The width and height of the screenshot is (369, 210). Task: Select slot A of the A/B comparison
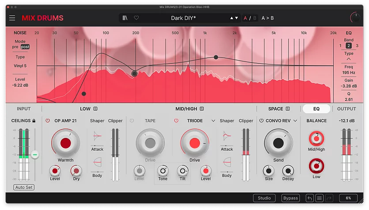(x=245, y=18)
